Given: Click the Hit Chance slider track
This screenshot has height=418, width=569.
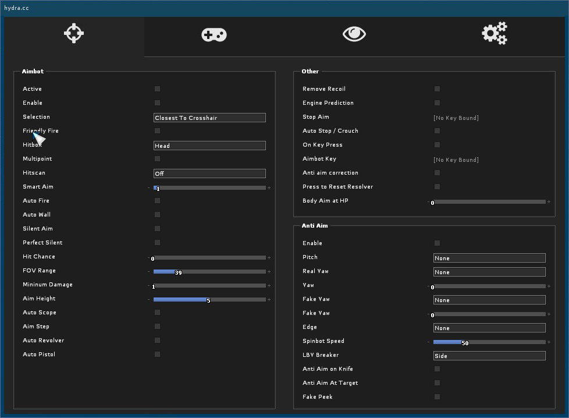Looking at the screenshot, I should click(x=209, y=257).
